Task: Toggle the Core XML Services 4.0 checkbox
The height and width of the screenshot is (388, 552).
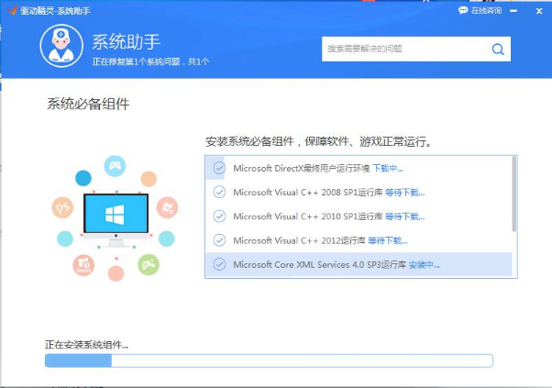Action: 219,264
